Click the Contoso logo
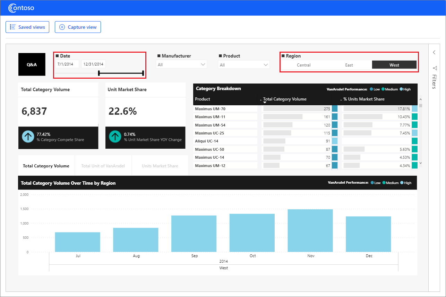Image resolution: width=446 pixels, height=297 pixels. click(21, 8)
